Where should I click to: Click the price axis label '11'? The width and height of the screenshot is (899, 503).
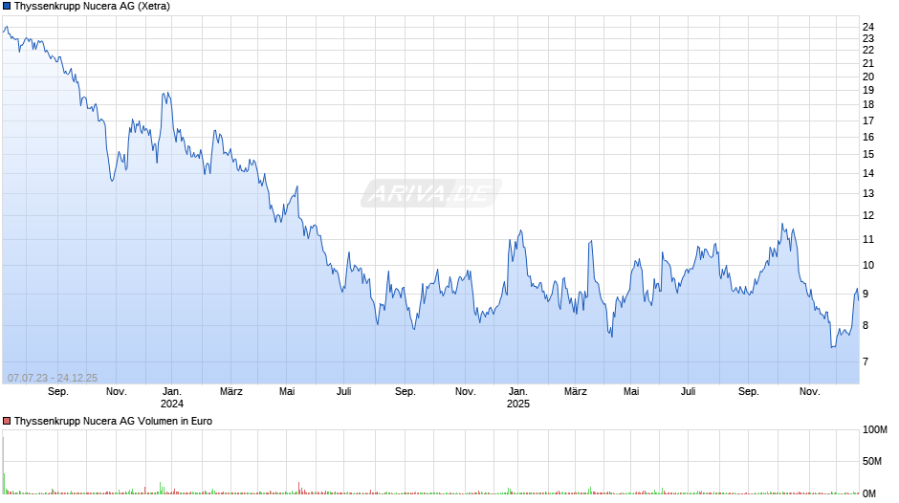click(868, 240)
